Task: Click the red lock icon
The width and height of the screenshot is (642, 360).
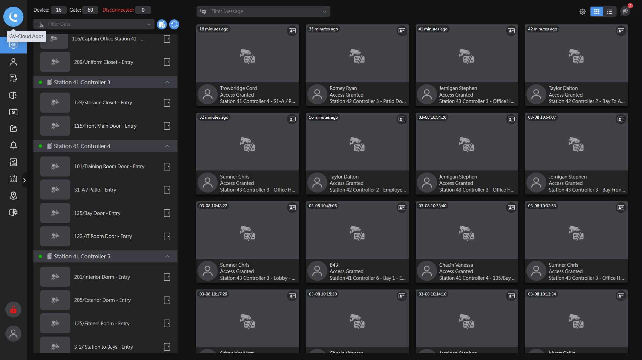Action: [13, 310]
